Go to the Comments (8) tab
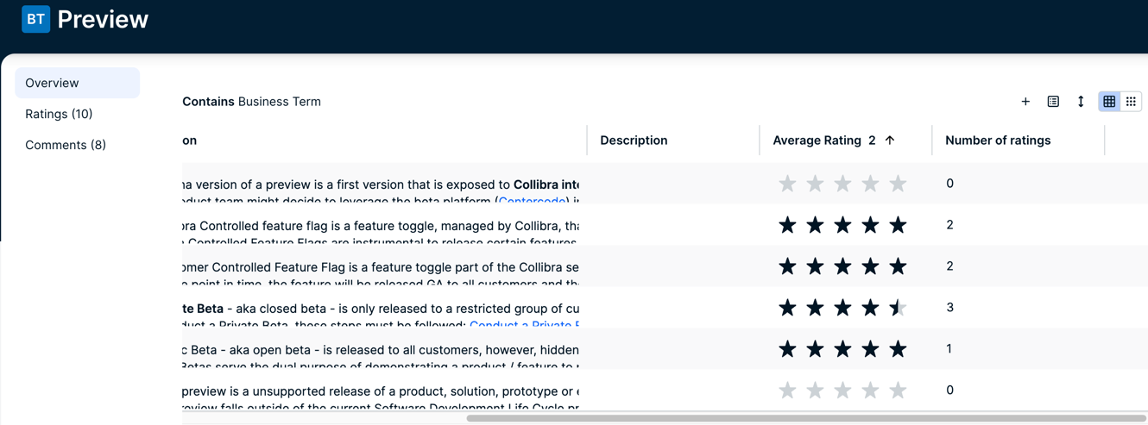 (66, 145)
